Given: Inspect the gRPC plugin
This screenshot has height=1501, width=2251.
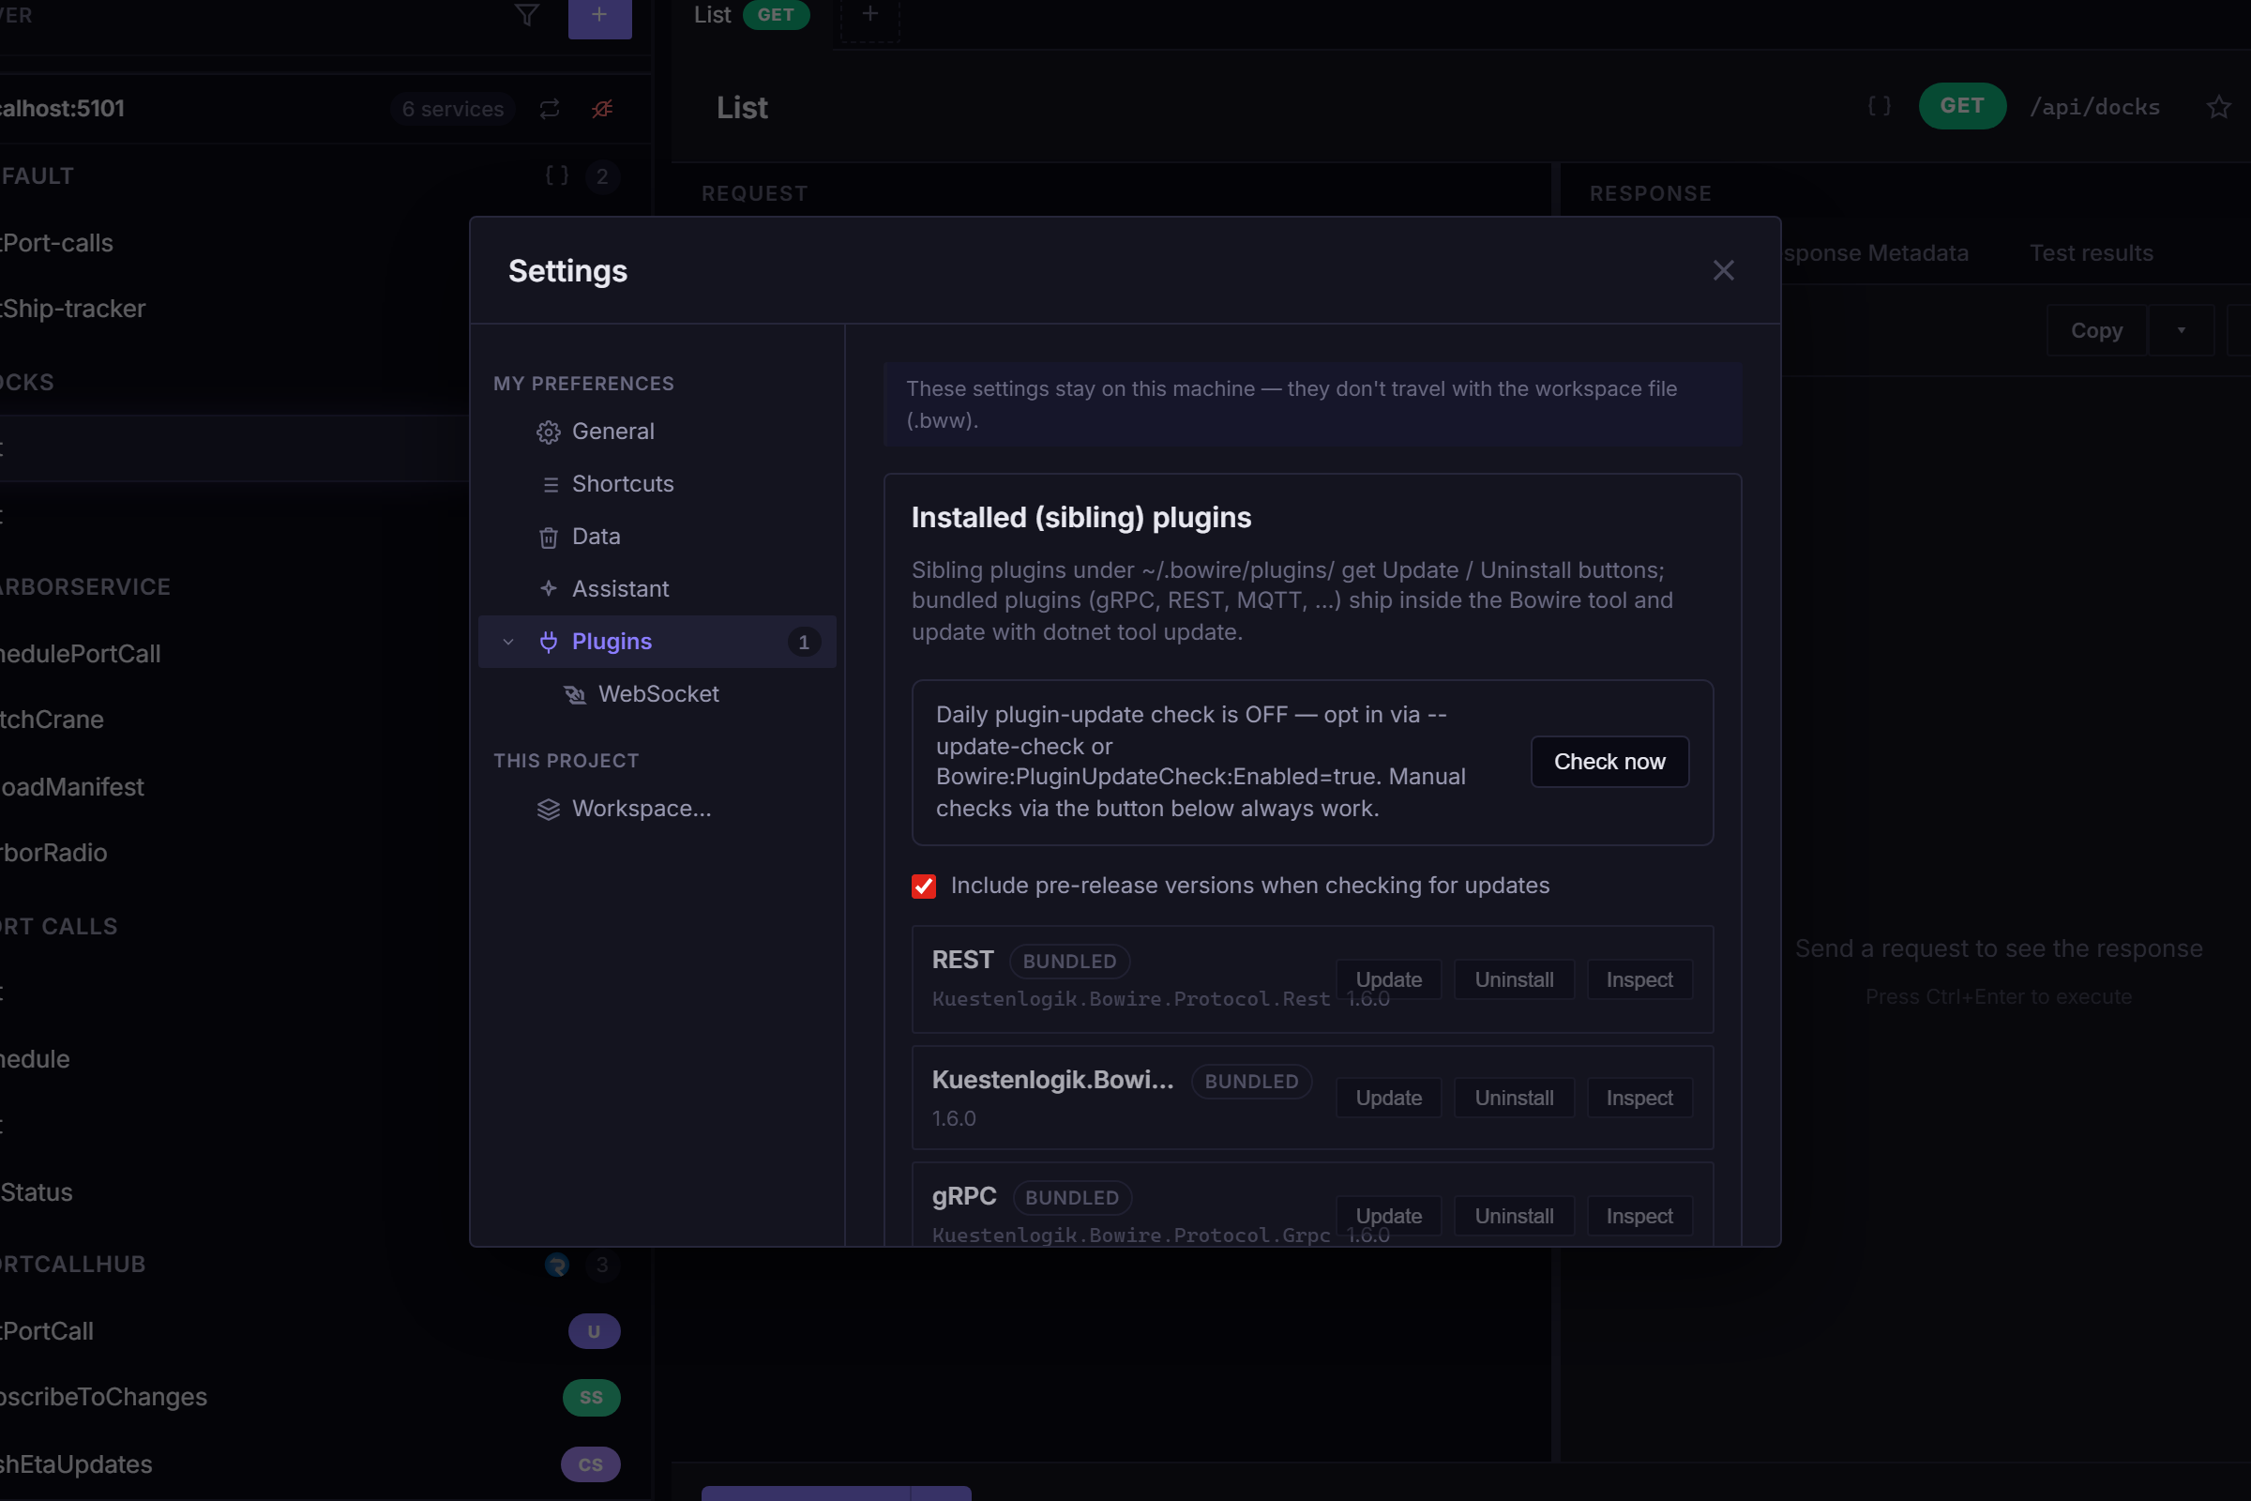Looking at the screenshot, I should (x=1639, y=1216).
